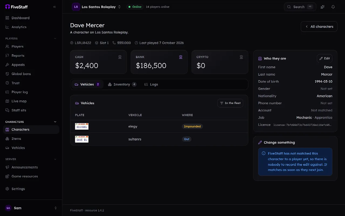Switch to the Inventory tab
The image size is (345, 216).
(x=122, y=85)
